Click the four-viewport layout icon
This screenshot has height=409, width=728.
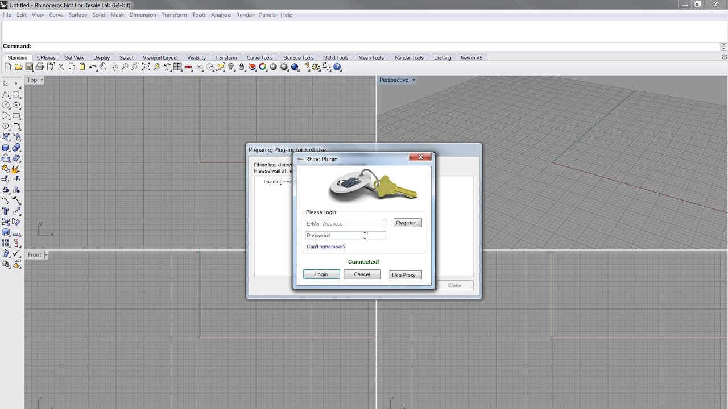pyautogui.click(x=178, y=67)
